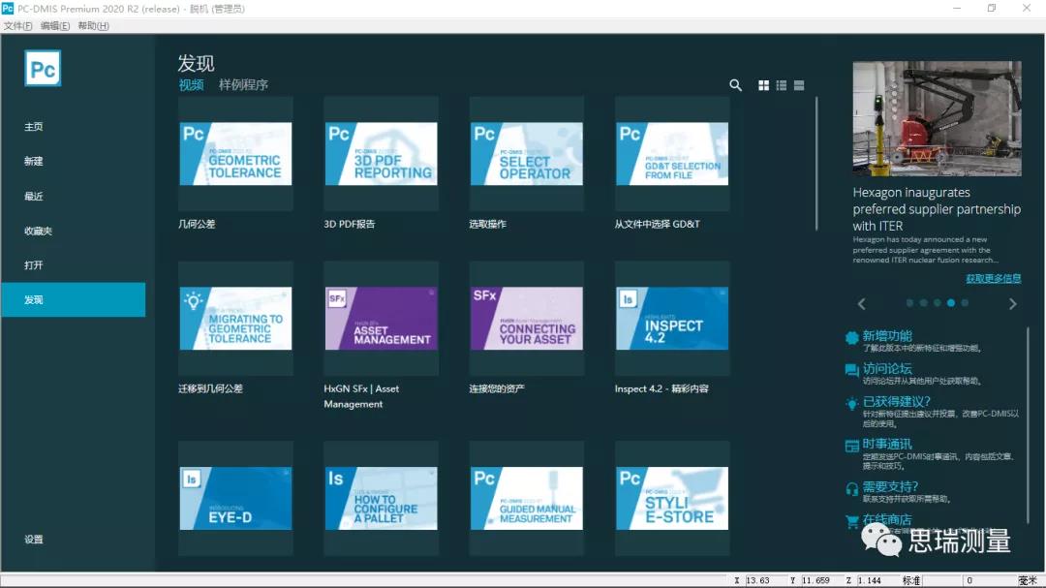This screenshot has height=588, width=1046.
Task: Open the How to Configure a Pallet video
Action: pos(381,499)
